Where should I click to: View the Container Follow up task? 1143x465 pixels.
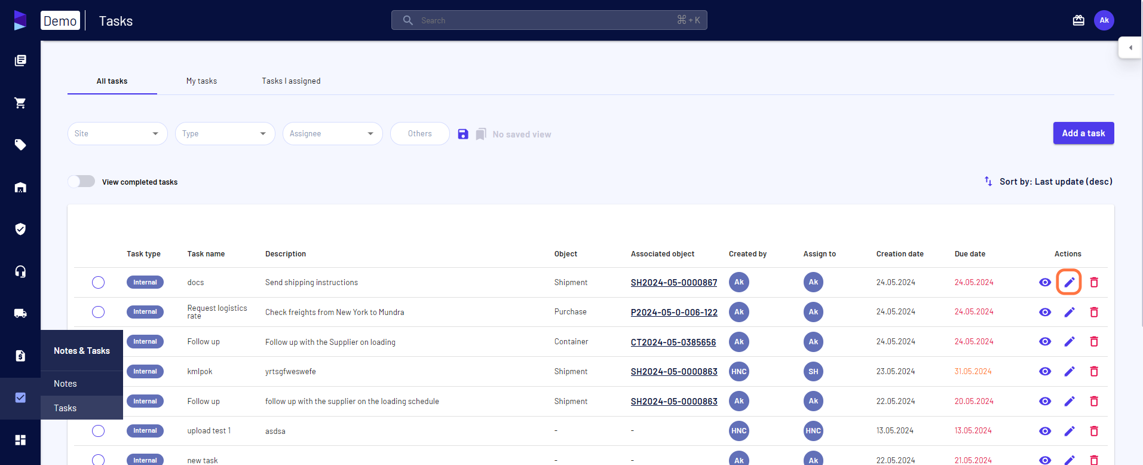click(1045, 341)
